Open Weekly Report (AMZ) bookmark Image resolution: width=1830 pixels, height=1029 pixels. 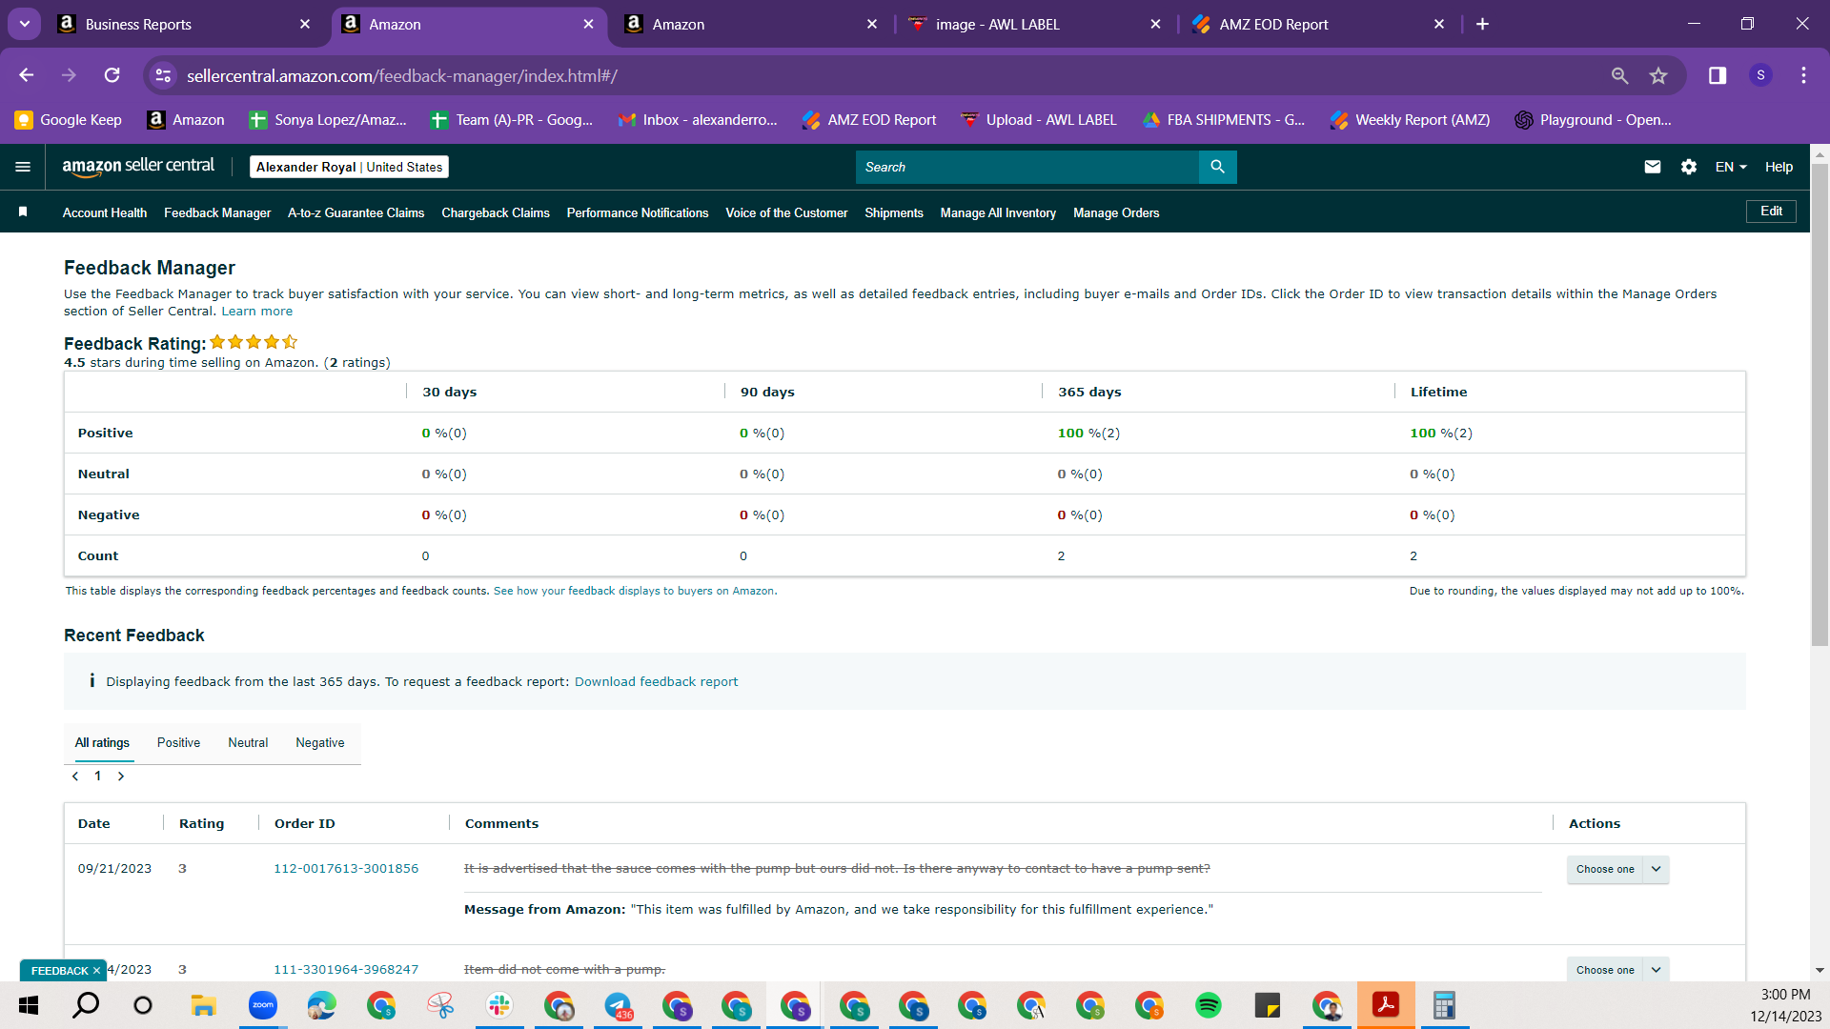[x=1411, y=119]
